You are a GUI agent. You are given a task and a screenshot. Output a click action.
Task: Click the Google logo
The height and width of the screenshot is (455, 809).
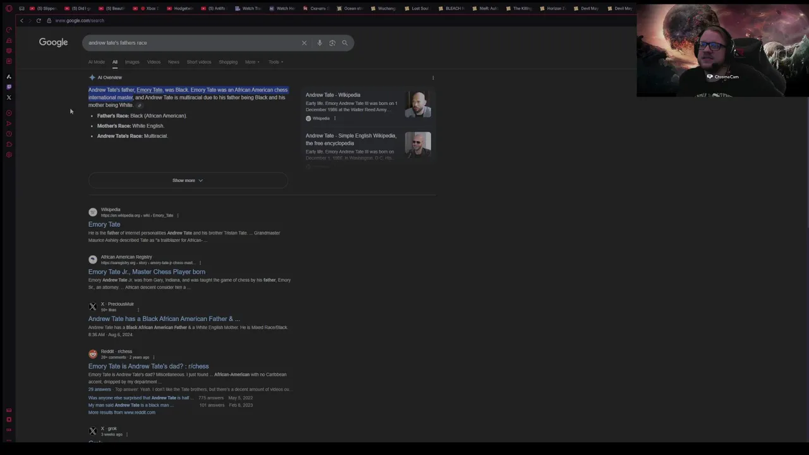point(53,42)
